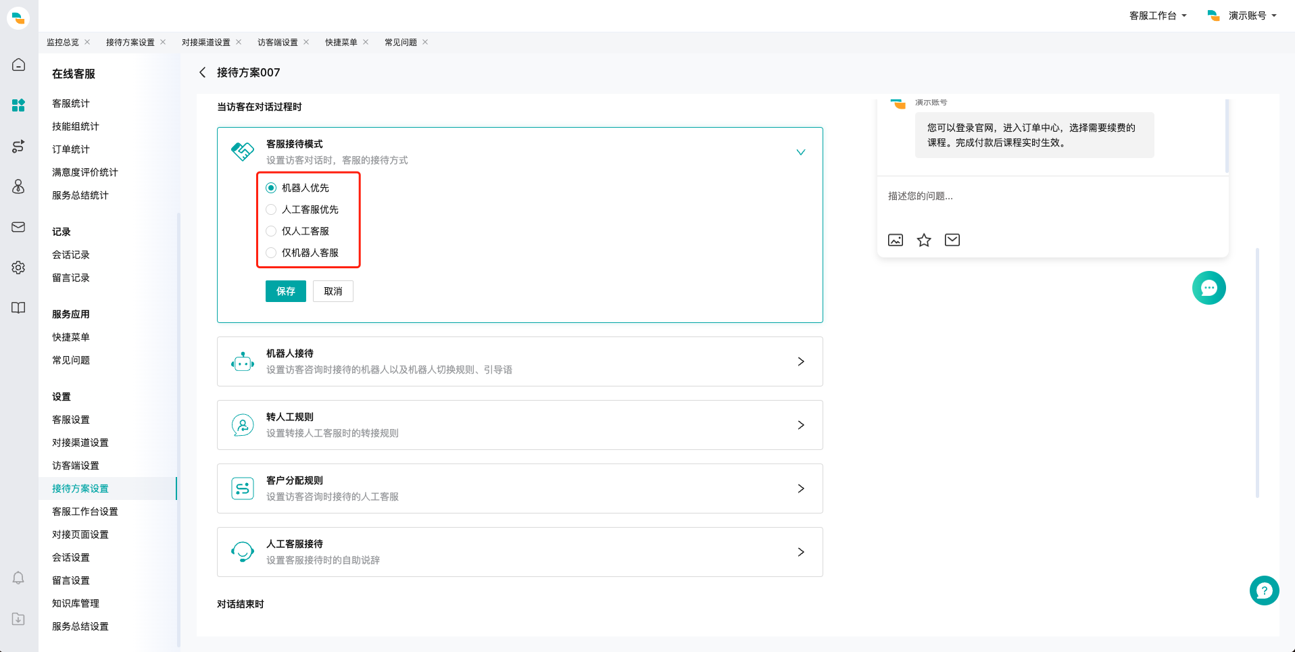Expand the 机器人接待 row arrow
This screenshot has width=1295, height=652.
click(801, 361)
